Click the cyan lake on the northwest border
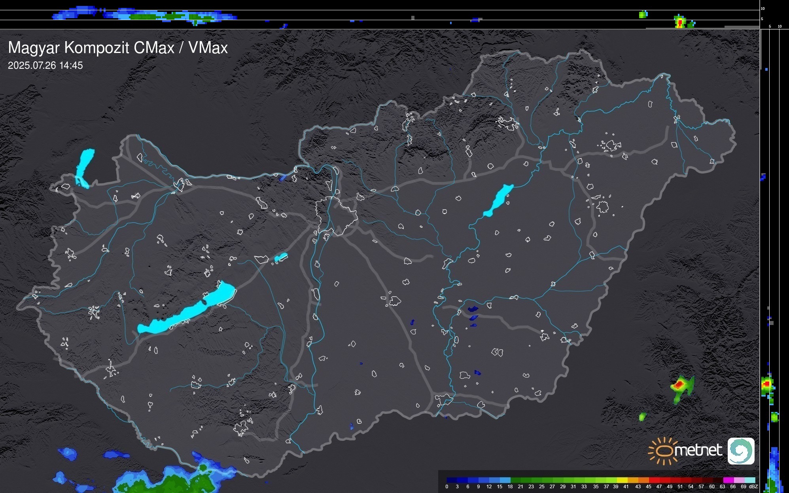789x493 pixels. (x=85, y=166)
